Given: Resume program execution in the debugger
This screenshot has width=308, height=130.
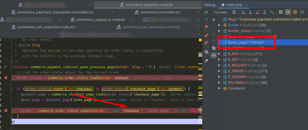Looking at the screenshot, I should (206, 12).
